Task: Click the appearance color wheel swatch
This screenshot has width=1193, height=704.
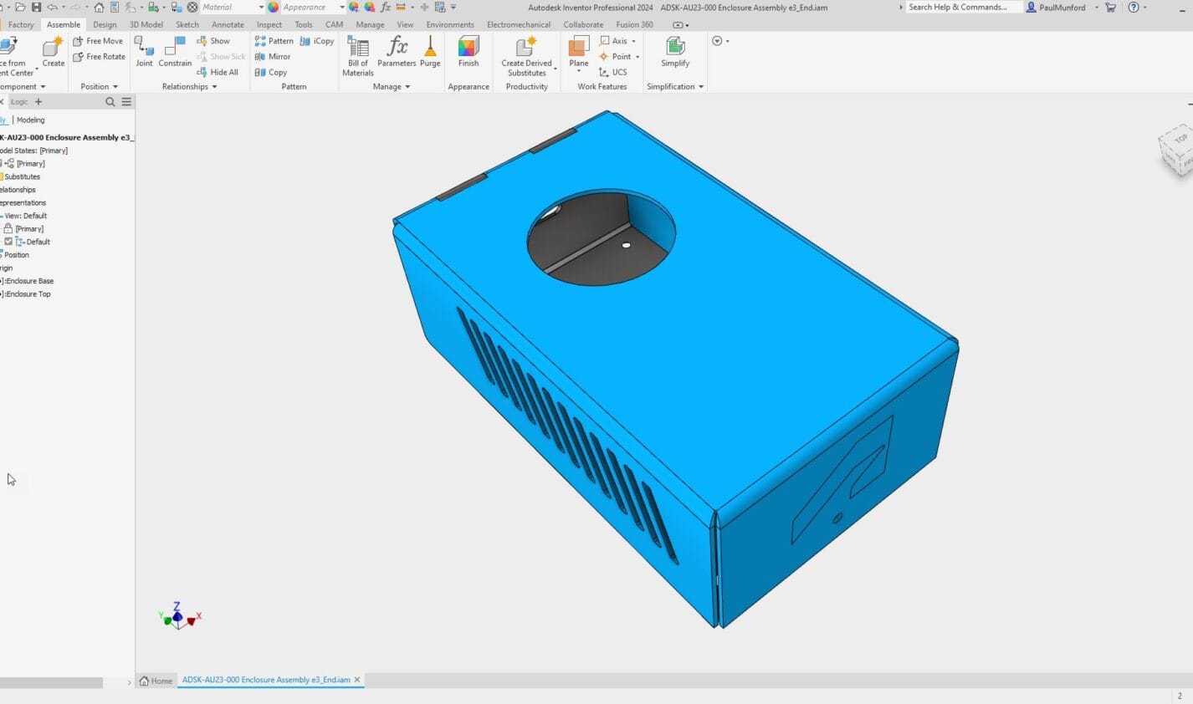Action: tap(273, 8)
